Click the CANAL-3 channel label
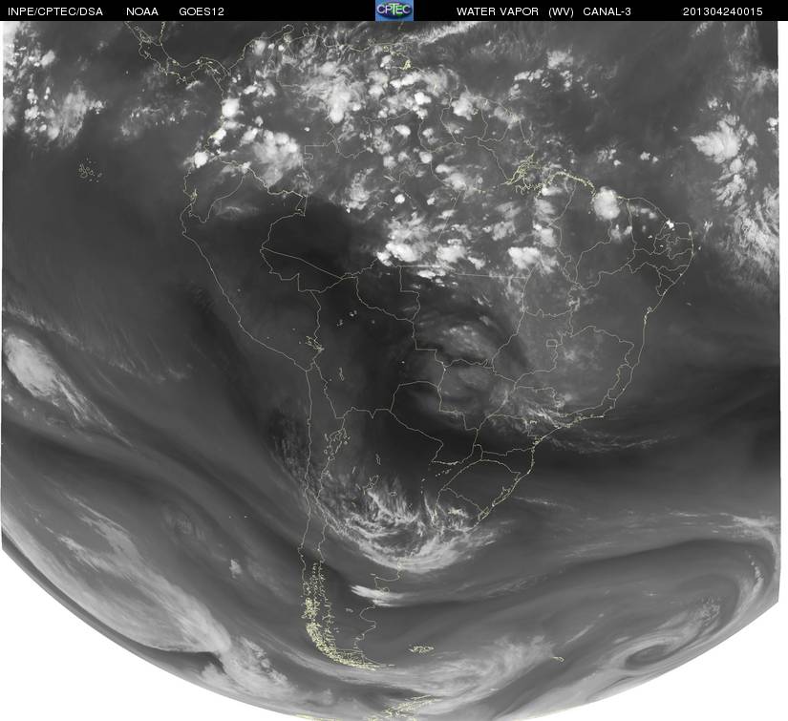 [607, 11]
